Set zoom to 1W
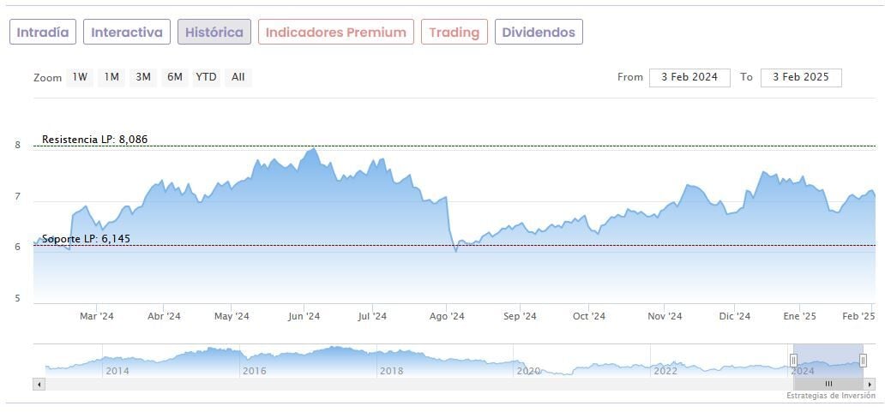Image resolution: width=891 pixels, height=412 pixels. tap(80, 77)
